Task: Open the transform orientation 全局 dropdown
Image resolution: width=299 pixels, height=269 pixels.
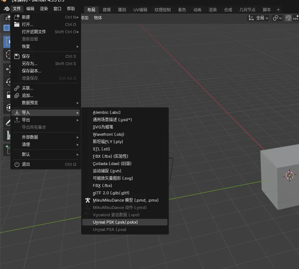Action: click(x=258, y=18)
